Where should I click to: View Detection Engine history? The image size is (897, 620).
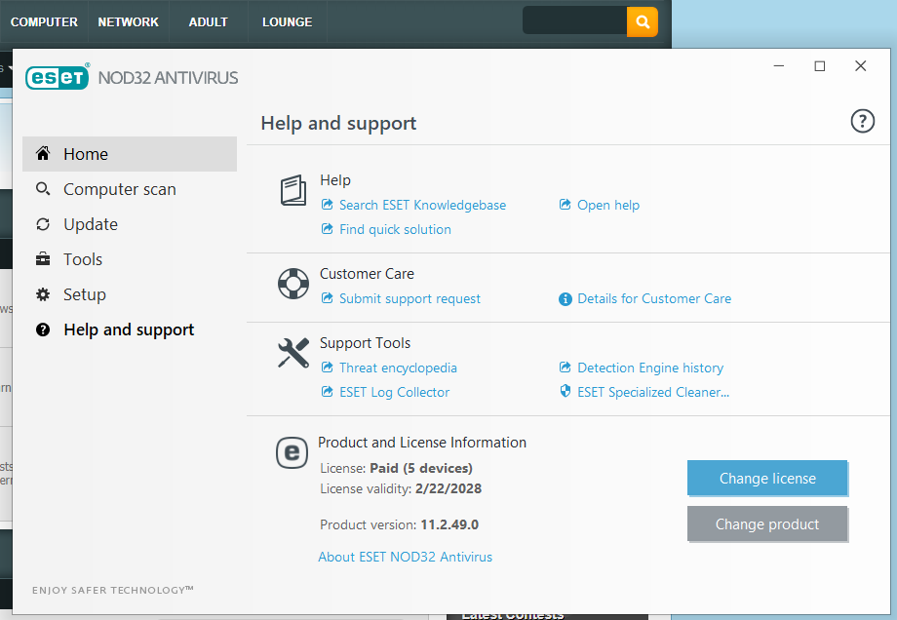(x=650, y=368)
